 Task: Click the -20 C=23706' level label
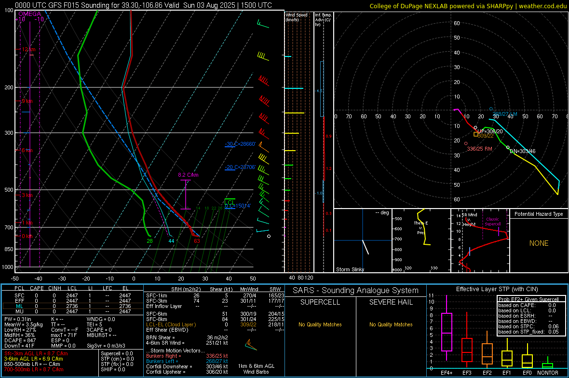click(x=240, y=167)
